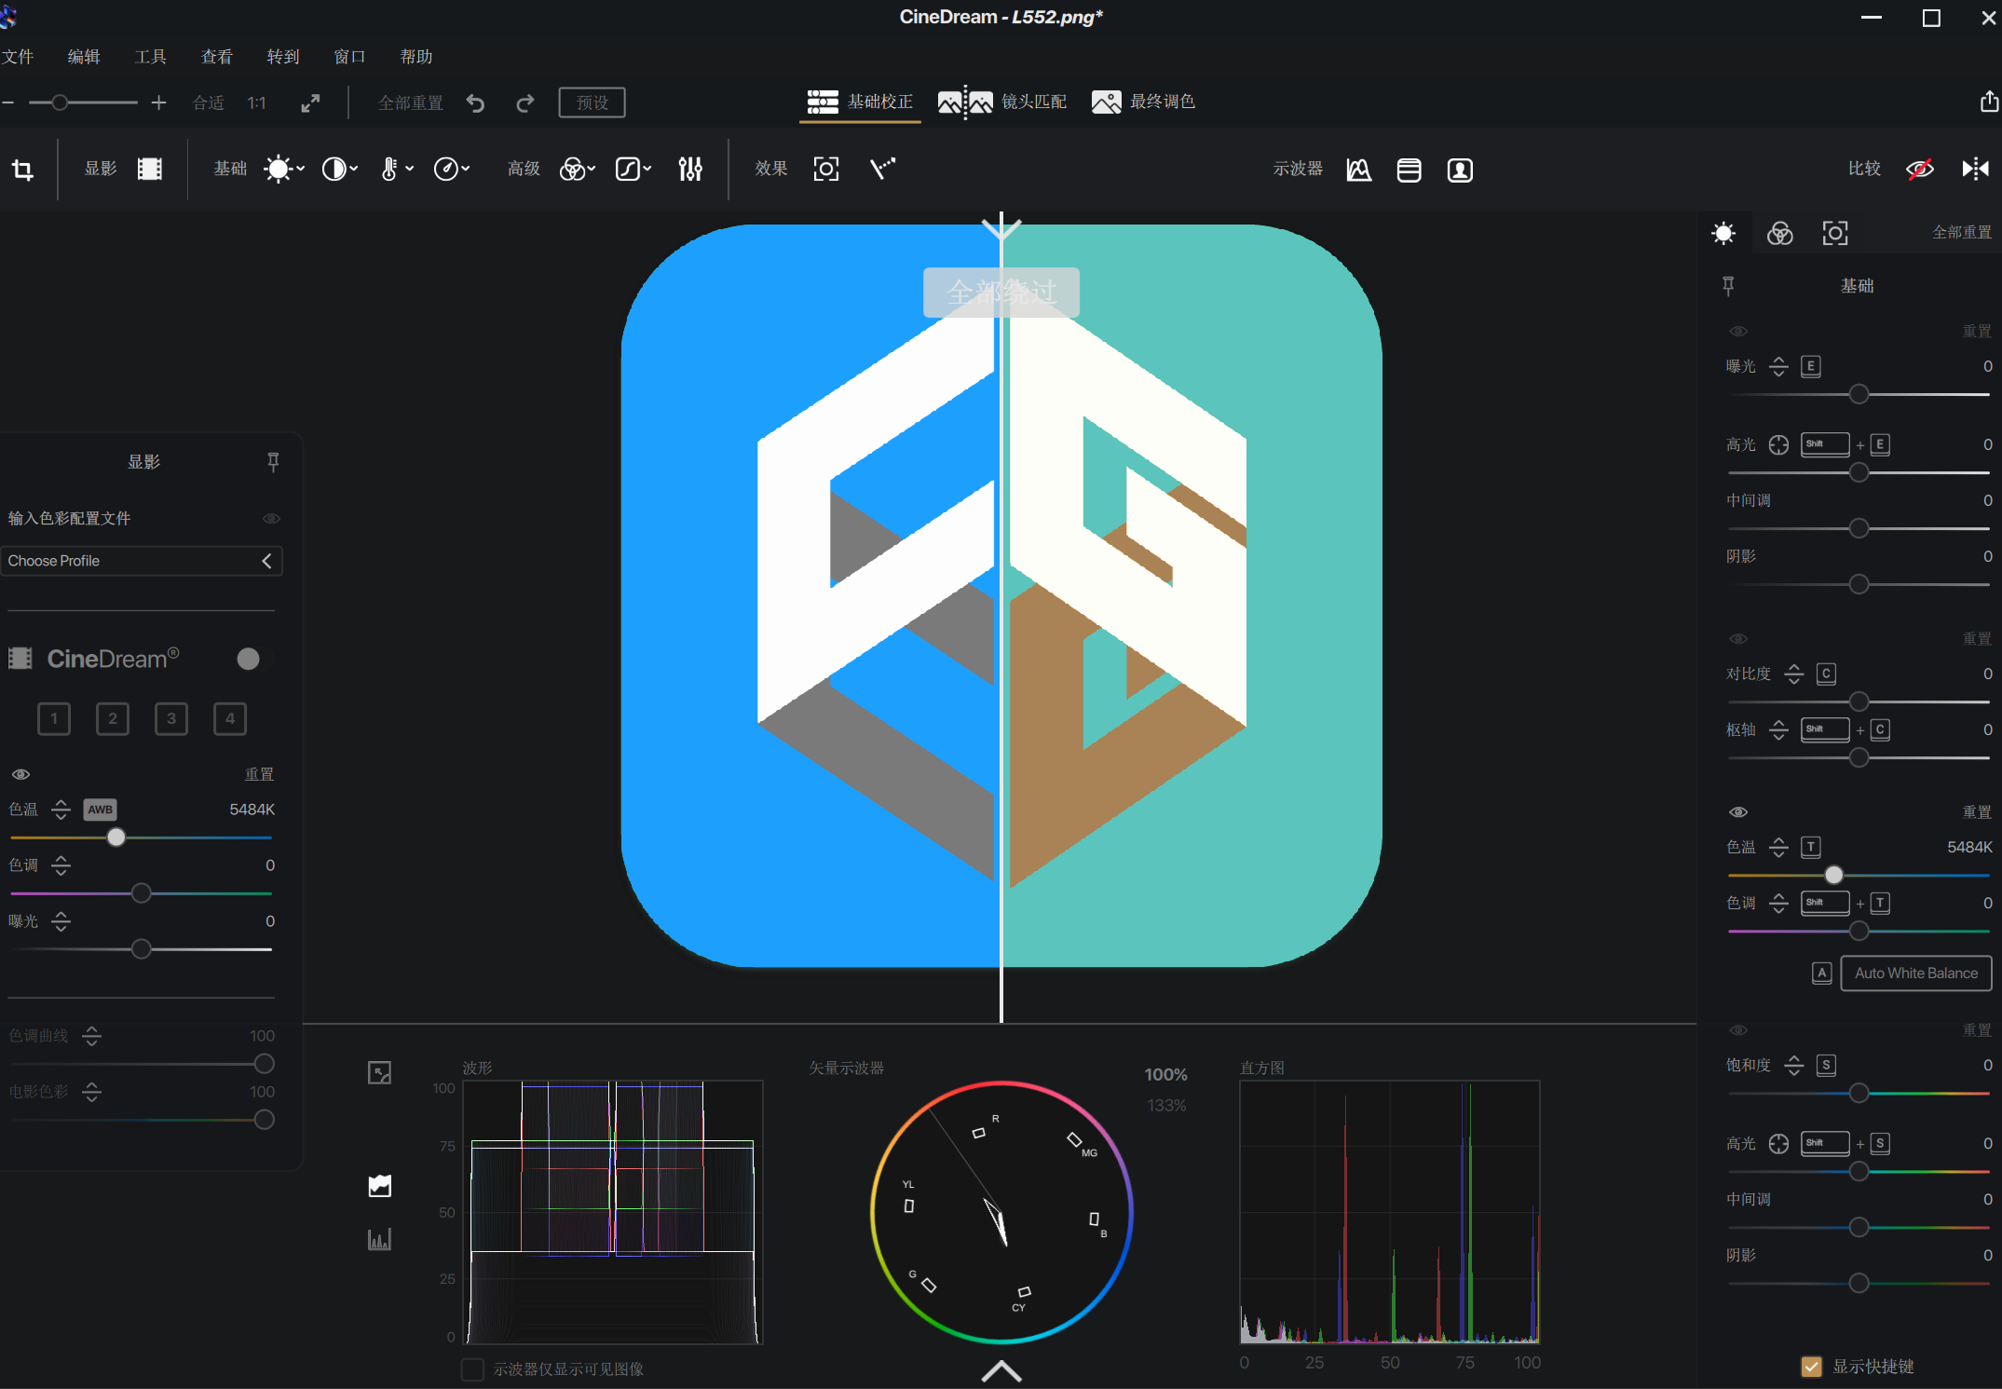Click the 预设 button
The height and width of the screenshot is (1389, 2002).
(592, 102)
